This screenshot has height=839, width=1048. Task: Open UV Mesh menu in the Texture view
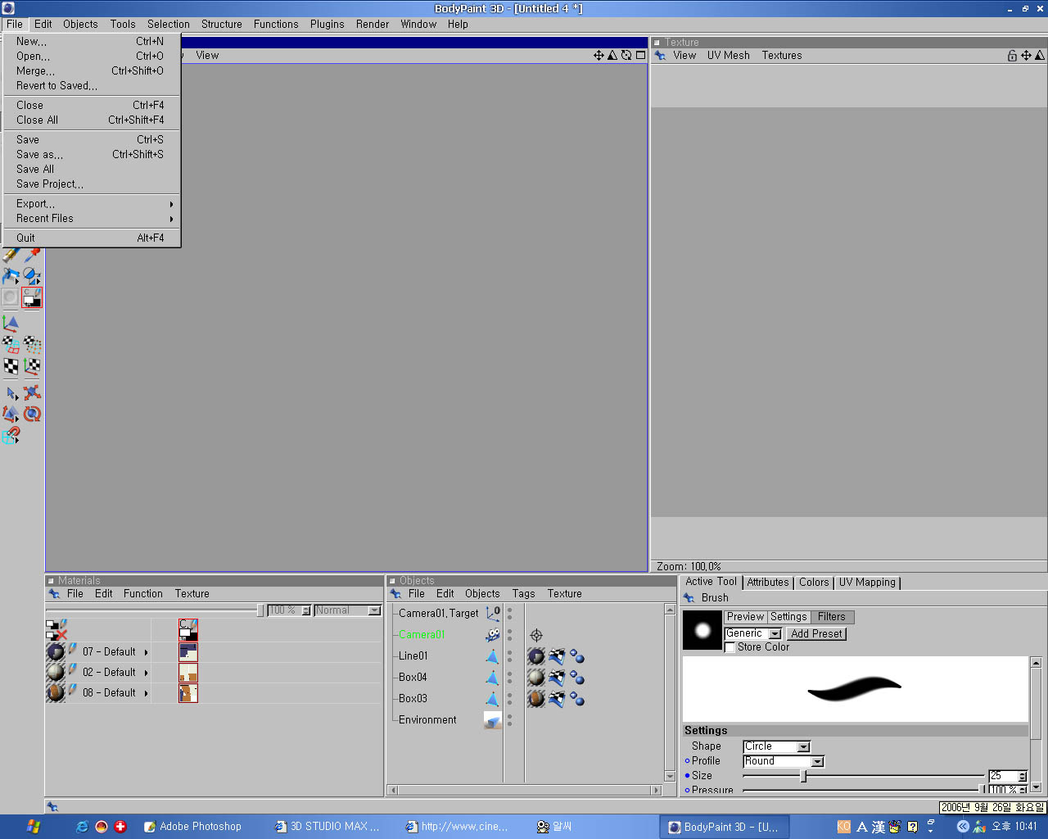[x=728, y=56]
